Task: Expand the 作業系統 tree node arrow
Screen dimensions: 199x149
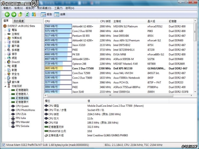Action: (x=5, y=38)
